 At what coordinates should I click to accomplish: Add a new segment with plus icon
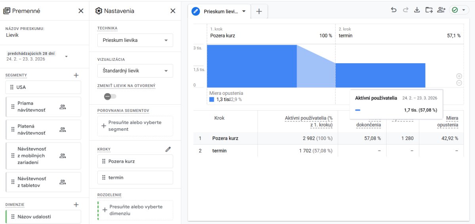pos(76,75)
